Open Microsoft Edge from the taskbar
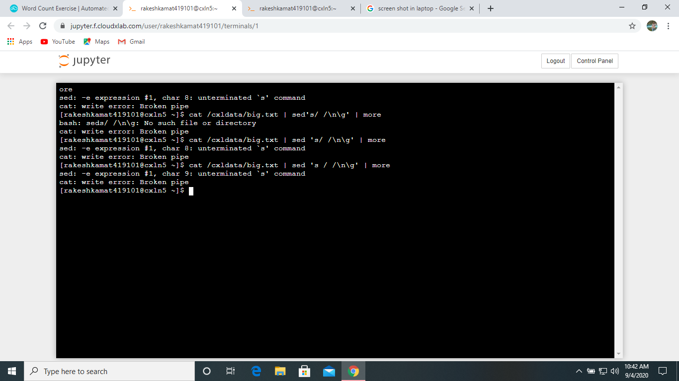This screenshot has height=381, width=679. click(x=256, y=371)
